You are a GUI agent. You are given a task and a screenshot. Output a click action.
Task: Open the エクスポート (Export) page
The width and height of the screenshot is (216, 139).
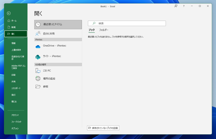(x=16, y=88)
